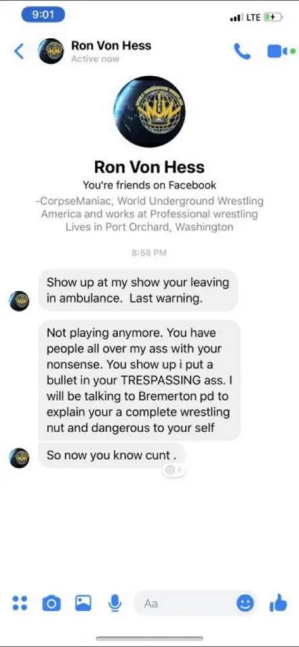The height and width of the screenshot is (647, 299).
Task: Tap the add reaction icon under last message
Action: coord(173,469)
